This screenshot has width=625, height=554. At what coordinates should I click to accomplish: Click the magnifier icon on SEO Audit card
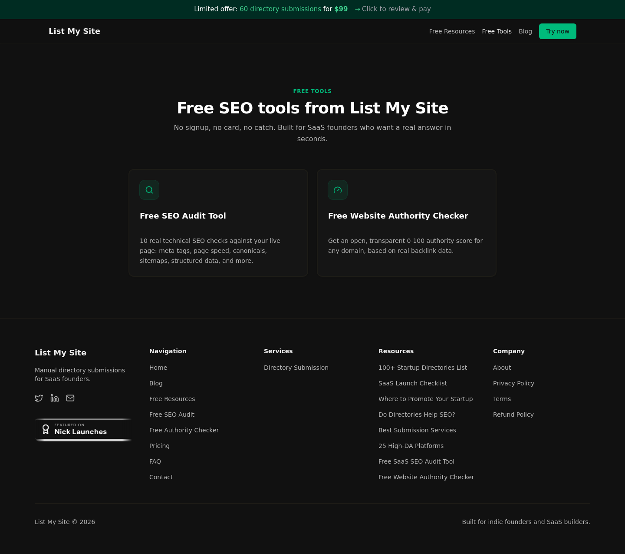(149, 190)
